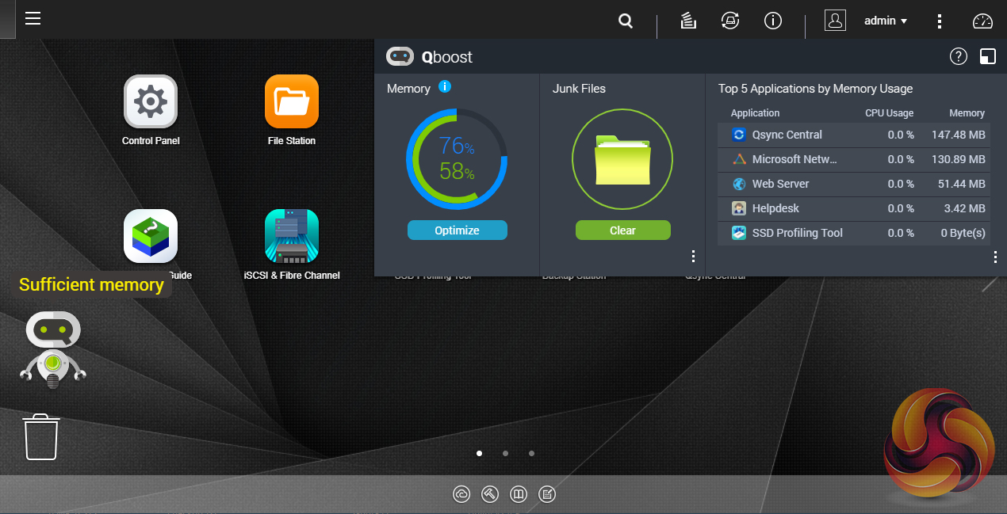Open the dashboard gauge icon

coord(982,21)
